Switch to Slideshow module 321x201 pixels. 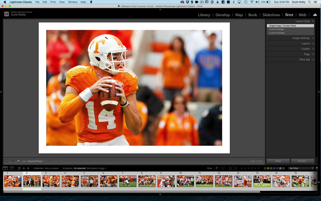pos(271,15)
